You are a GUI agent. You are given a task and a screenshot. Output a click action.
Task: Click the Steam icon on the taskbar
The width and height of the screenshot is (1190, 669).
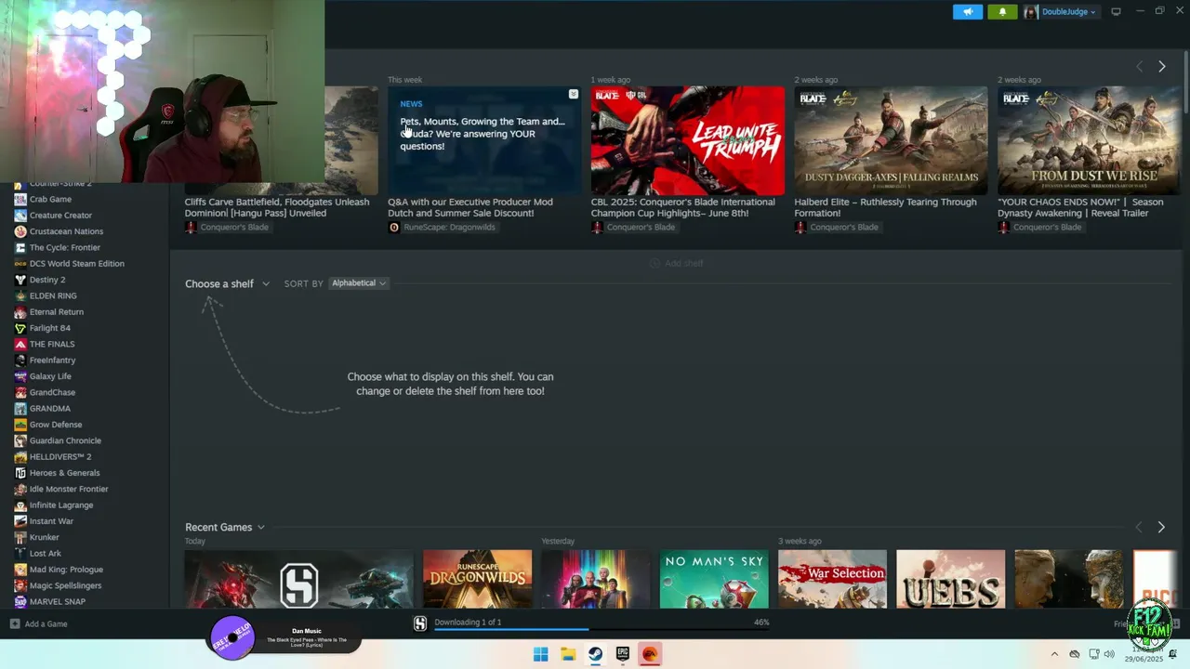click(595, 654)
